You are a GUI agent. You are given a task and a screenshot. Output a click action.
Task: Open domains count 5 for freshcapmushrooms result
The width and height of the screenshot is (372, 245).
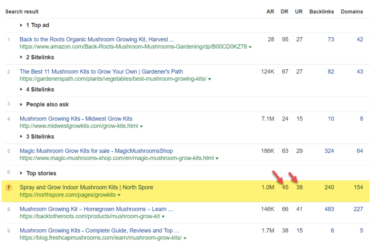pos(361,230)
